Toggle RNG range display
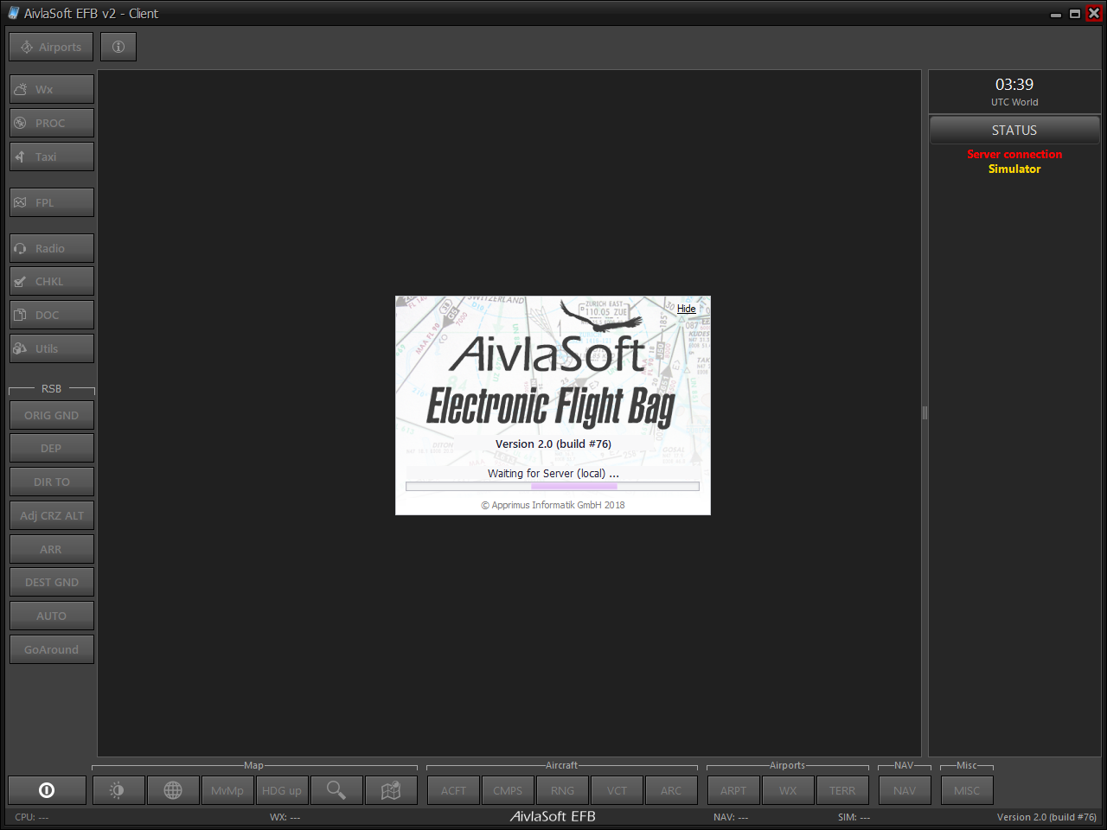 pyautogui.click(x=562, y=790)
